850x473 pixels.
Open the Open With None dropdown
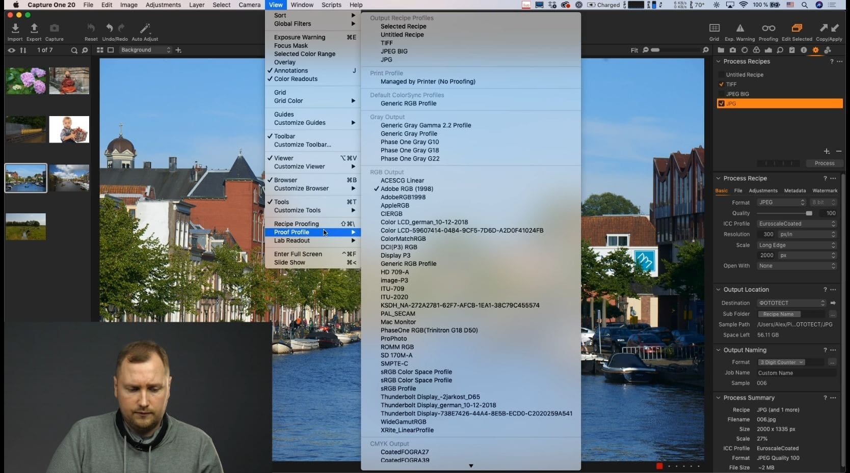pyautogui.click(x=796, y=266)
